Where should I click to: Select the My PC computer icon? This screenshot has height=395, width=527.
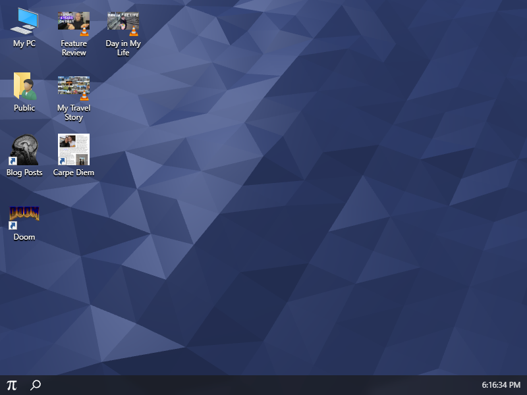(x=24, y=21)
